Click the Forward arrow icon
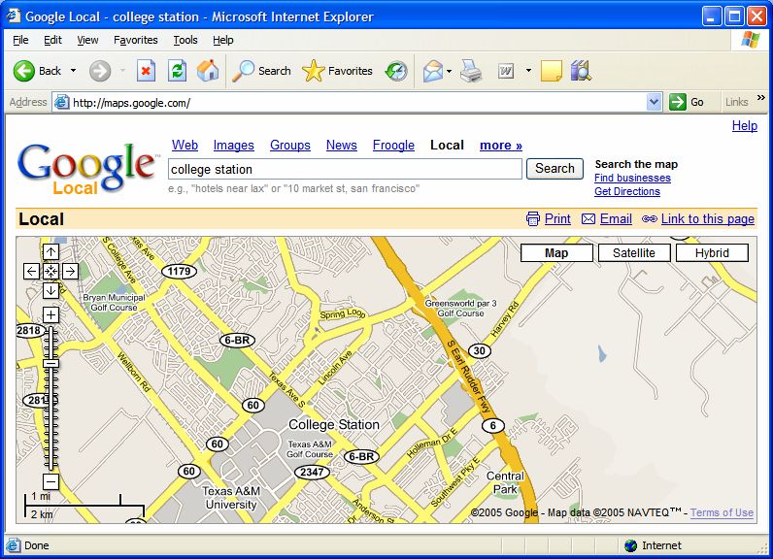The height and width of the screenshot is (559, 773). (100, 71)
